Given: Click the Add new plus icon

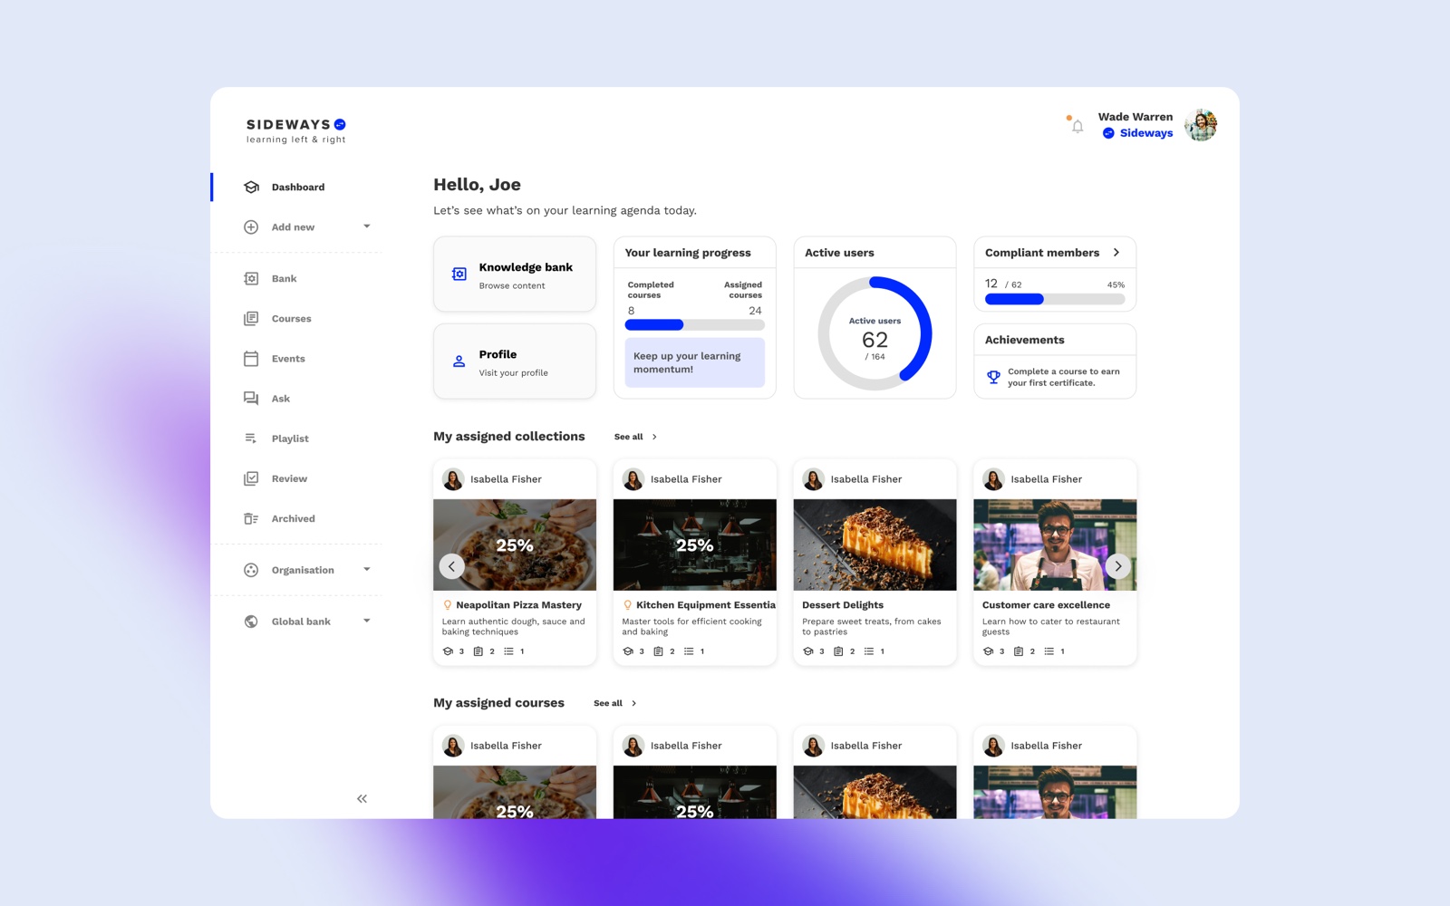Looking at the screenshot, I should tap(251, 227).
